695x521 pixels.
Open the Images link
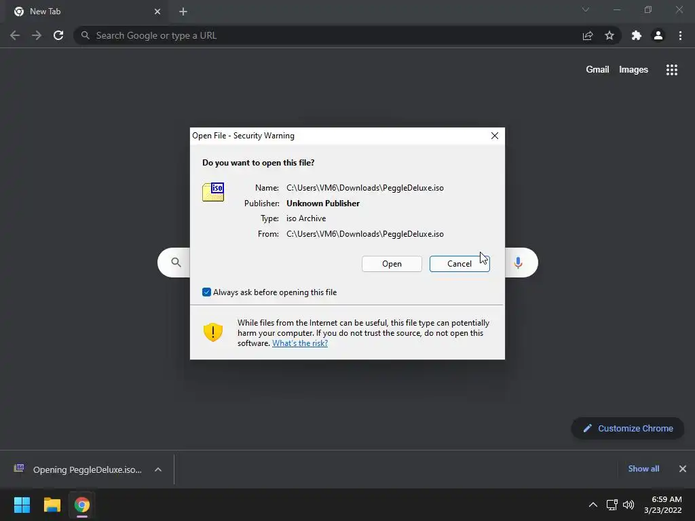point(633,70)
